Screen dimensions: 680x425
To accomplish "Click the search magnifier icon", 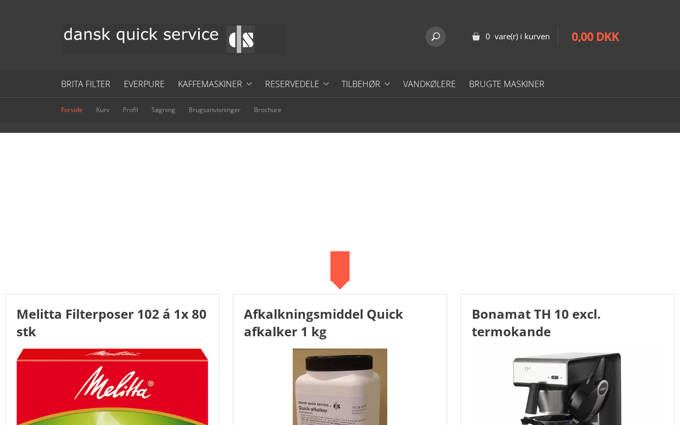I will click(436, 37).
